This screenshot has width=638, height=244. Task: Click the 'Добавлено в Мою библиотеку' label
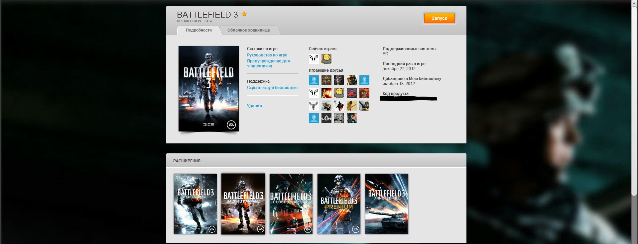[x=412, y=79]
